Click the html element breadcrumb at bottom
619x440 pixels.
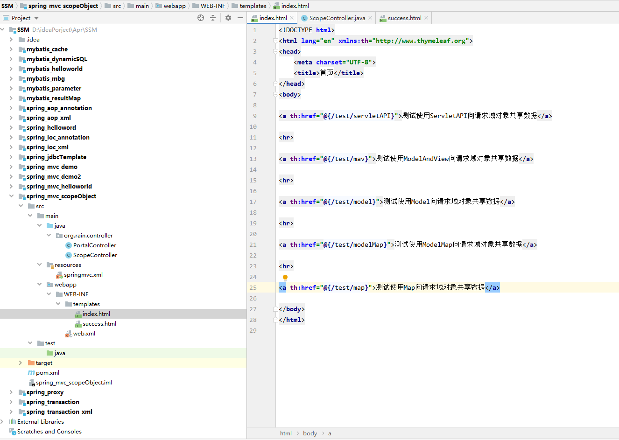coord(286,433)
